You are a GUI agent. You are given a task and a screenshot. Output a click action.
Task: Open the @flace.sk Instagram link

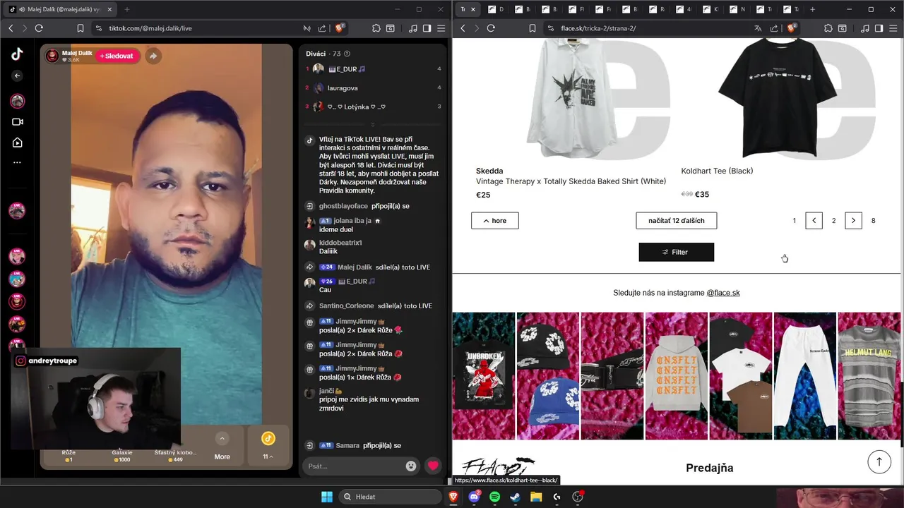(x=723, y=293)
